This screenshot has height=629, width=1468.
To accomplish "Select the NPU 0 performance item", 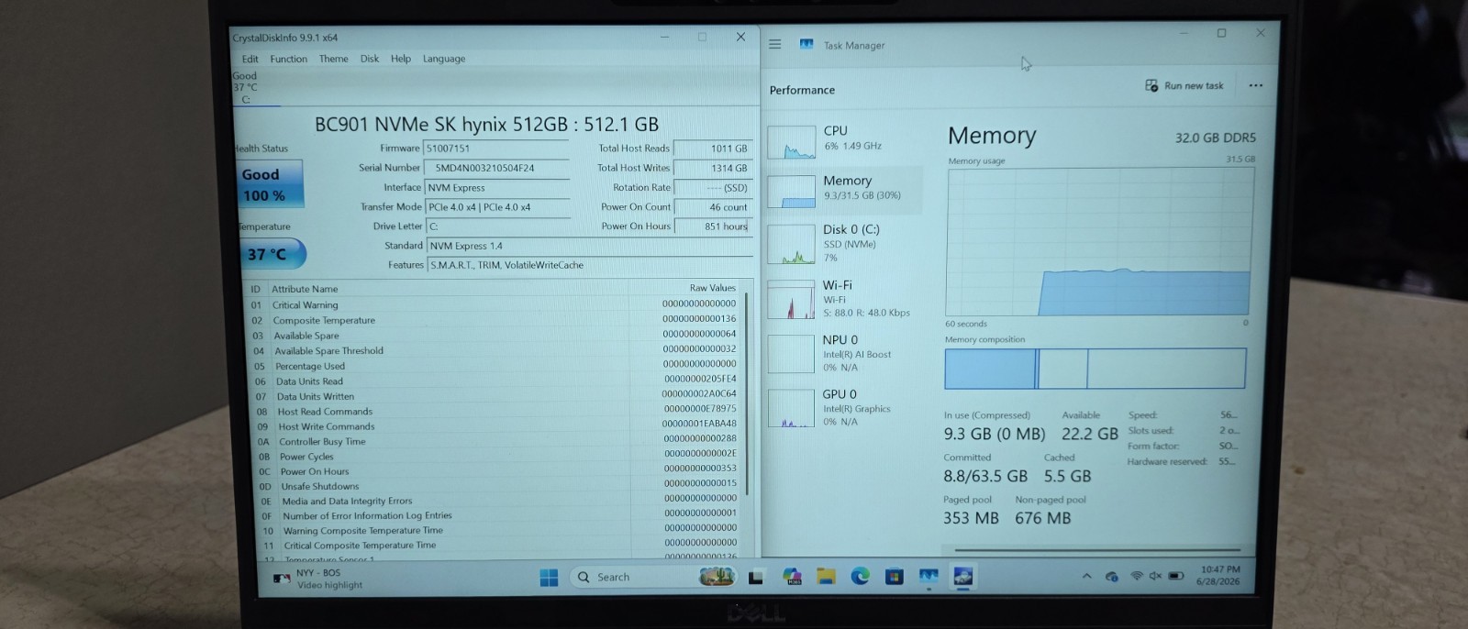I will coord(844,353).
